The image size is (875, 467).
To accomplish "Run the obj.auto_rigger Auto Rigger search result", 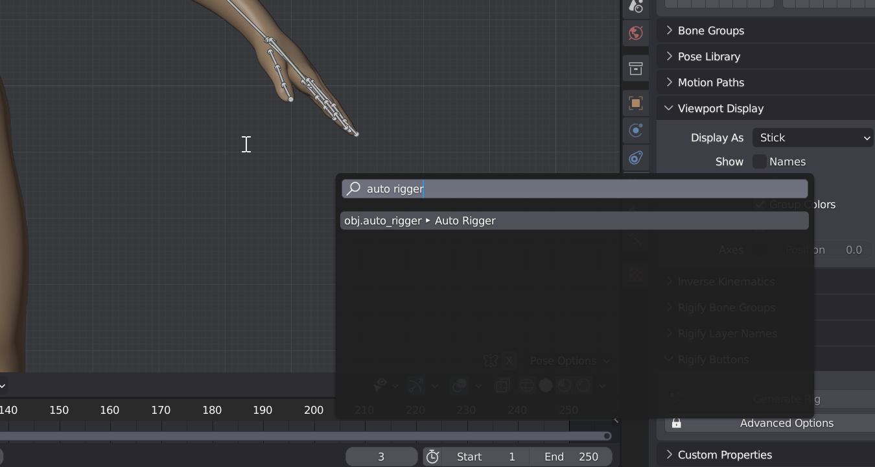I will pos(575,221).
